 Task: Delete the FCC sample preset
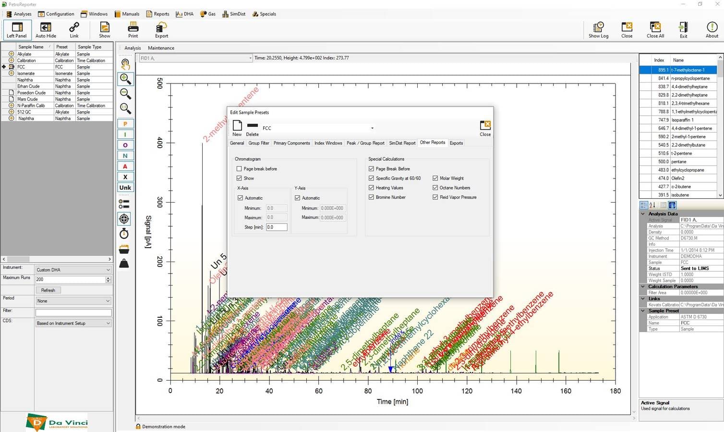(253, 128)
